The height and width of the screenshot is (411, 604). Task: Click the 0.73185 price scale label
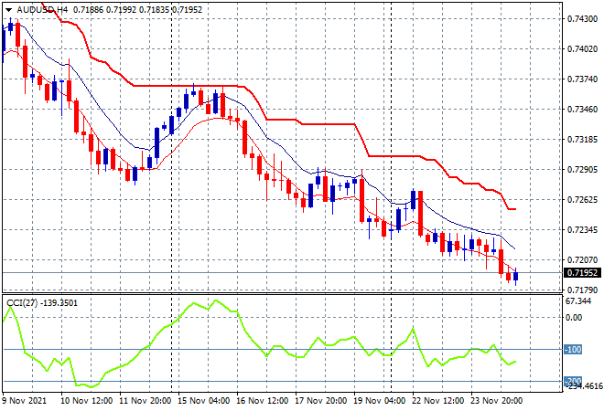[x=578, y=140]
